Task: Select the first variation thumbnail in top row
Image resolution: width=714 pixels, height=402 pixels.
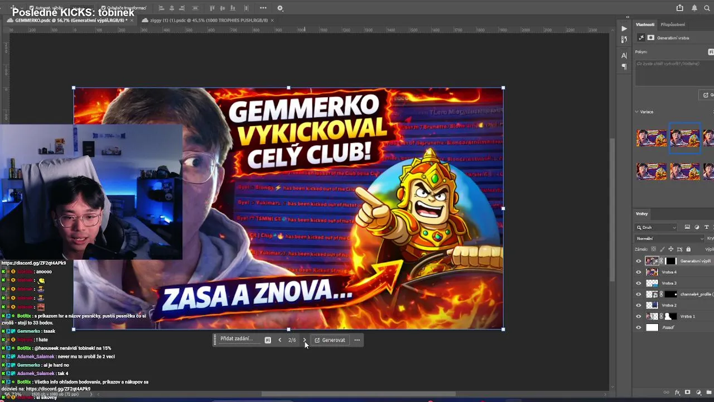Action: (x=652, y=138)
